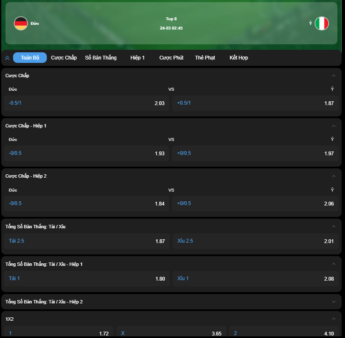This screenshot has height=338, width=345.
Task: Collapse the Cược Chấp - Hiệp 2 section
Action: coord(334,176)
